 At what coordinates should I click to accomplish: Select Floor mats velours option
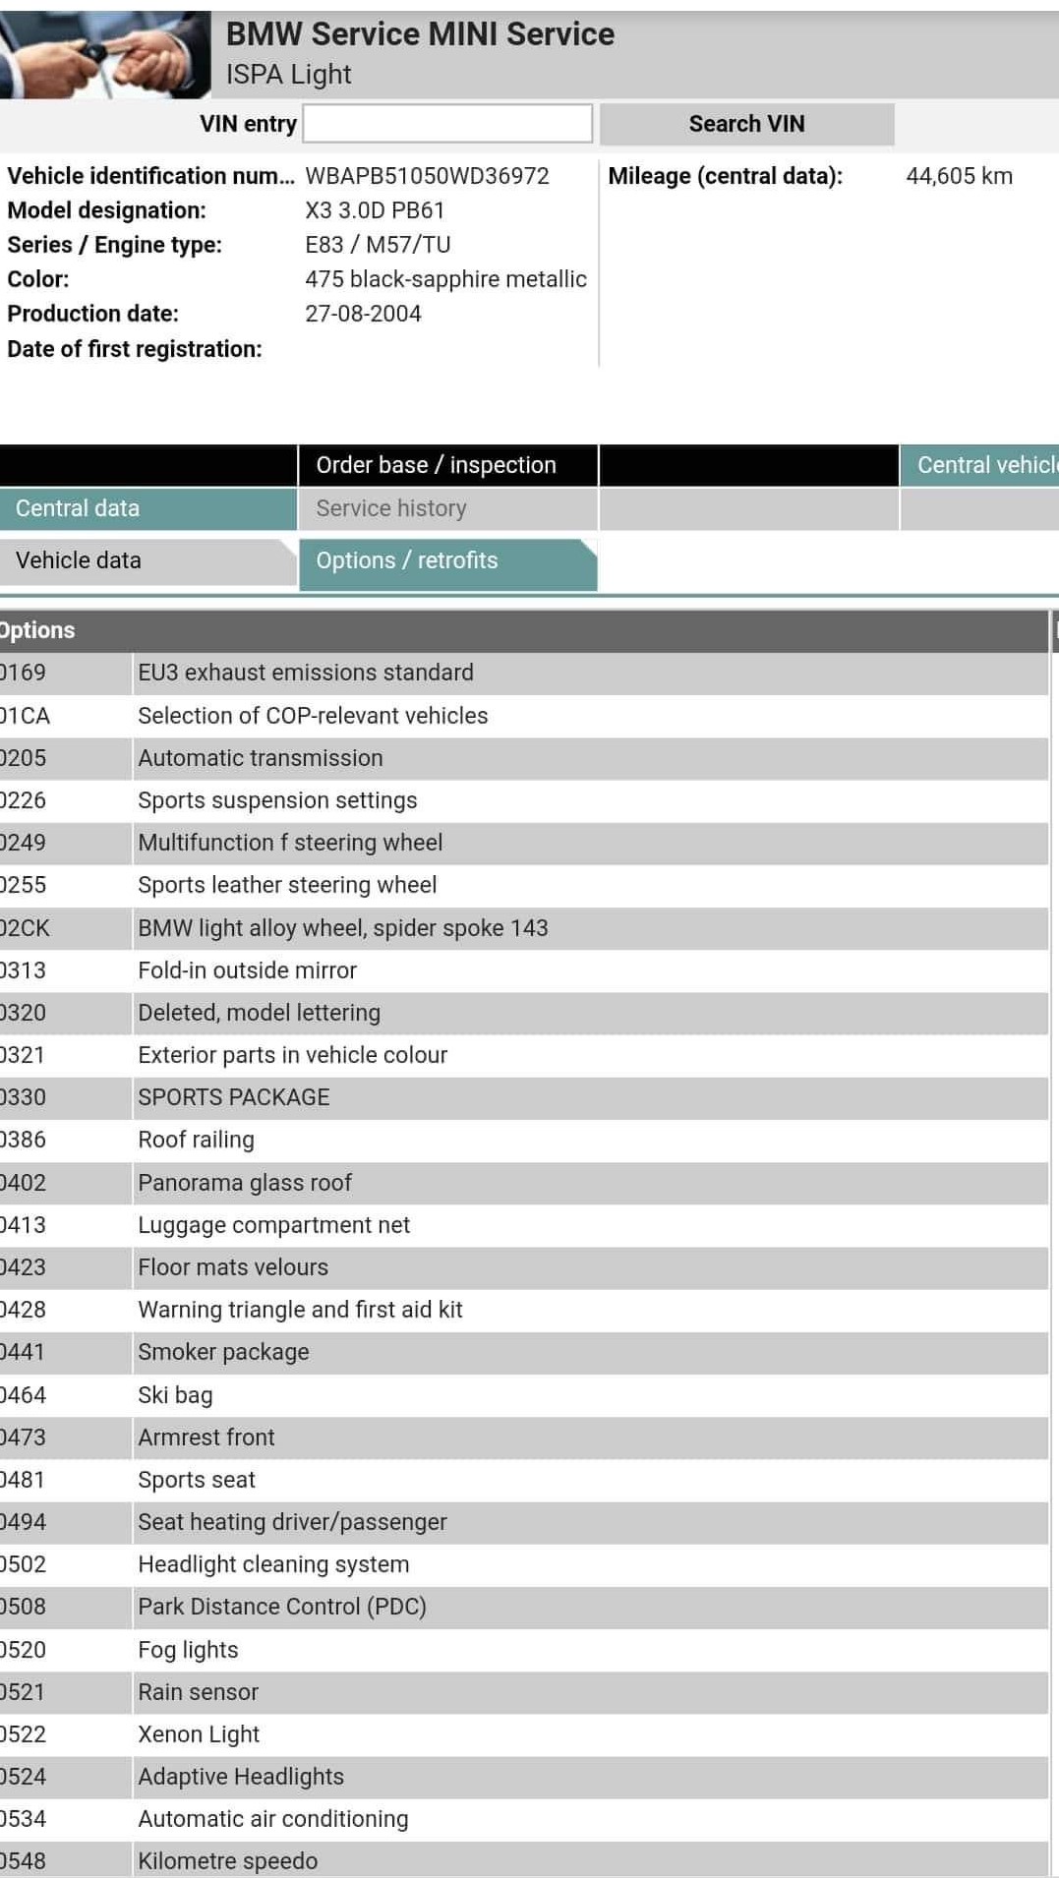[524, 1267]
